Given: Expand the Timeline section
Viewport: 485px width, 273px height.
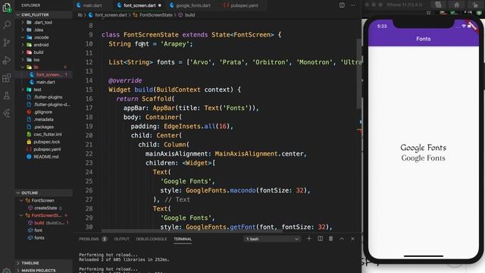Looking at the screenshot, I should 44,263.
